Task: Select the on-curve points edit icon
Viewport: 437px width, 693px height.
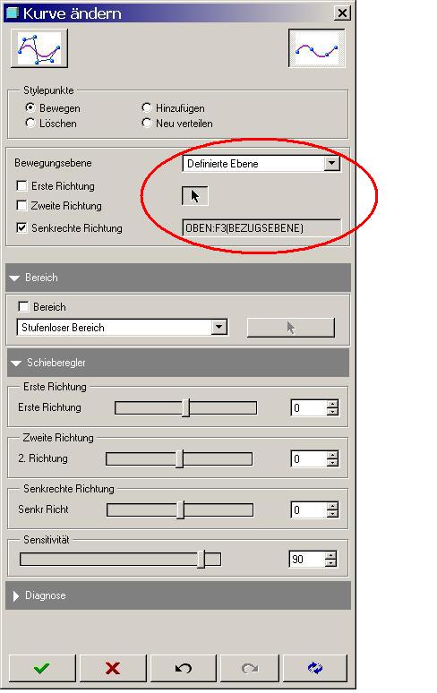Action: tap(316, 48)
